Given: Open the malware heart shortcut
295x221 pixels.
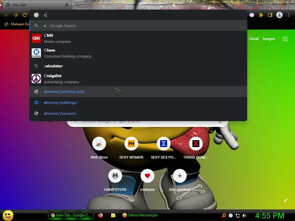Looking at the screenshot, I should 147,180.
